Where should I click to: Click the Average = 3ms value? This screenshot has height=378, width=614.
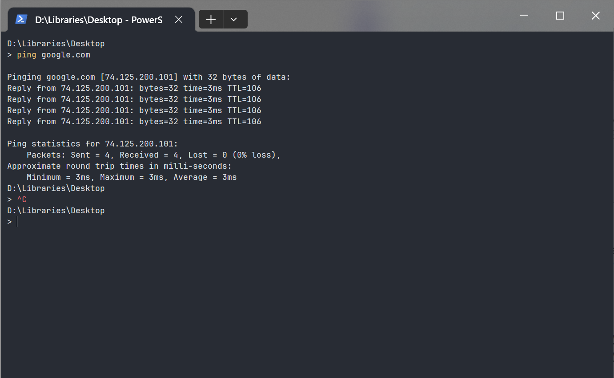coord(205,178)
